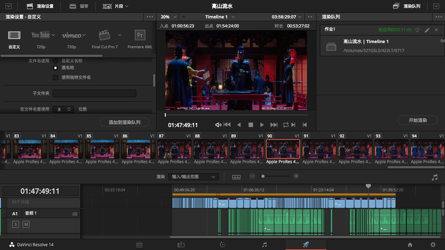This screenshot has height=250, width=445.
Task: Open the 输入/输出范围 render range dropdown
Action: pyautogui.click(x=193, y=177)
